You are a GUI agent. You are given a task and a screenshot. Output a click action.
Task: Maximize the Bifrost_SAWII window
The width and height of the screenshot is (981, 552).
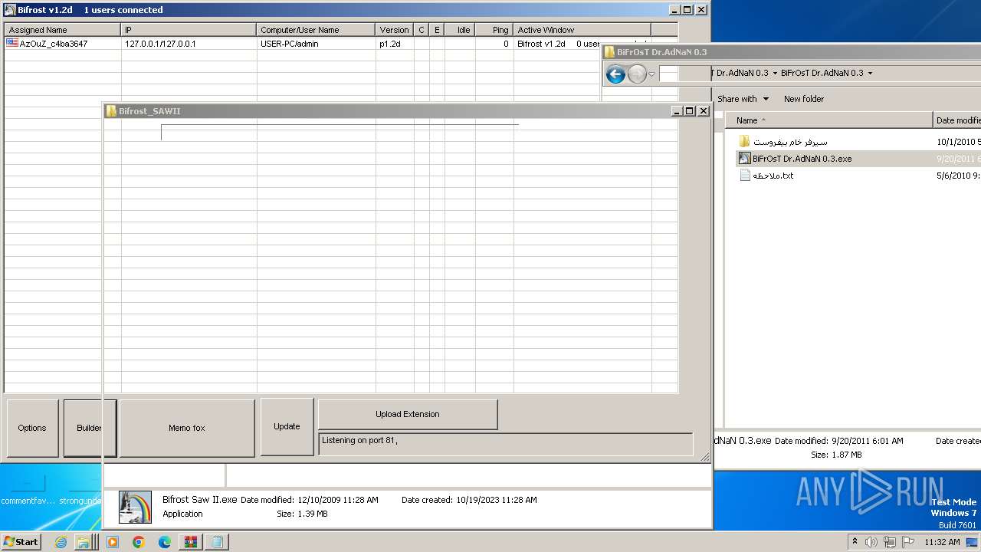coord(690,111)
